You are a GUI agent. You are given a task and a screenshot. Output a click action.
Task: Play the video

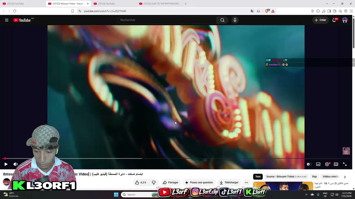[6, 164]
